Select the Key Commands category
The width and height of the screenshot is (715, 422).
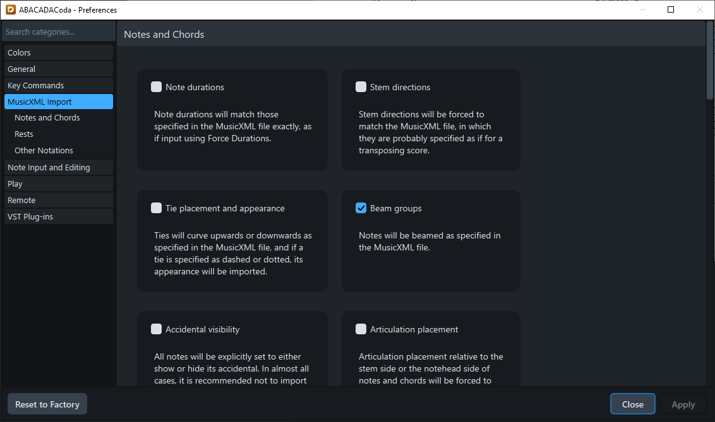pyautogui.click(x=58, y=85)
